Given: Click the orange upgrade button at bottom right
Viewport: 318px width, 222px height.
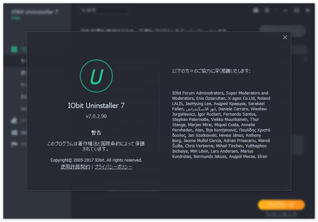Looking at the screenshot, I should (281, 205).
